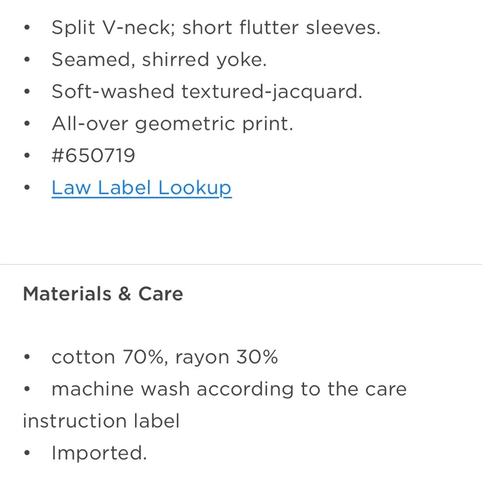Click the item number #650719
482x482 pixels.
(93, 156)
